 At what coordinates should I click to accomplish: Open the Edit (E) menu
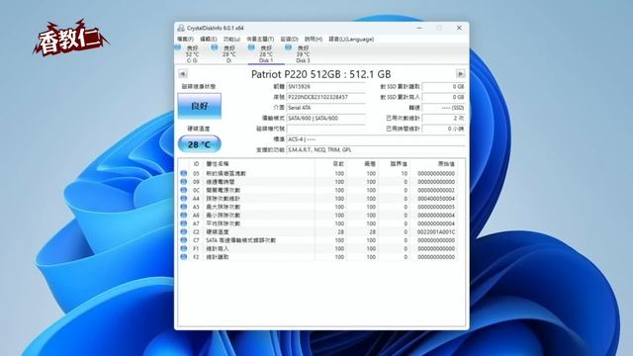(209, 40)
